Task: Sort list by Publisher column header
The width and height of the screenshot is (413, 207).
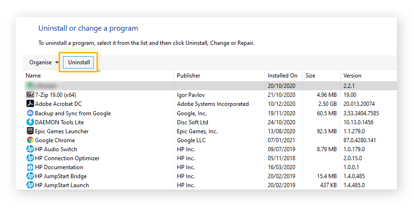Action: 188,76
